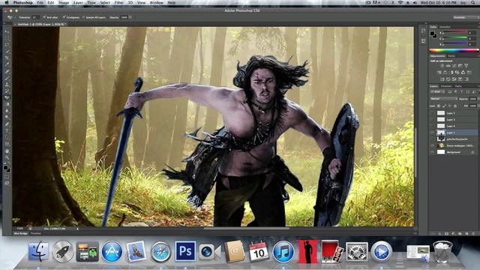Add a Curves adjustment
Viewport: 480px width, 270px height.
tap(454, 66)
